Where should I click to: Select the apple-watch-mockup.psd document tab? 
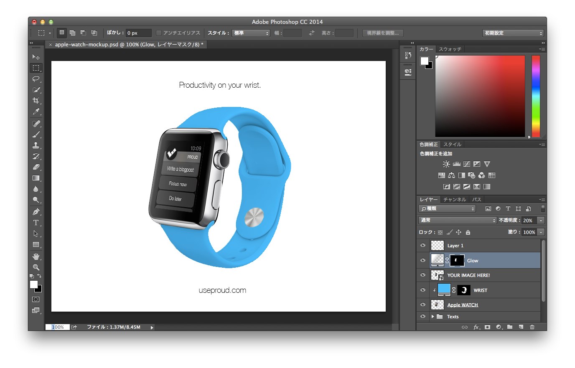[129, 44]
